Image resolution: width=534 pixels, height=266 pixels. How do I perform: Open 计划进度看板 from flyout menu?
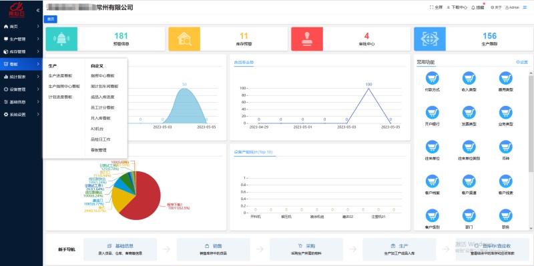[x=60, y=97]
